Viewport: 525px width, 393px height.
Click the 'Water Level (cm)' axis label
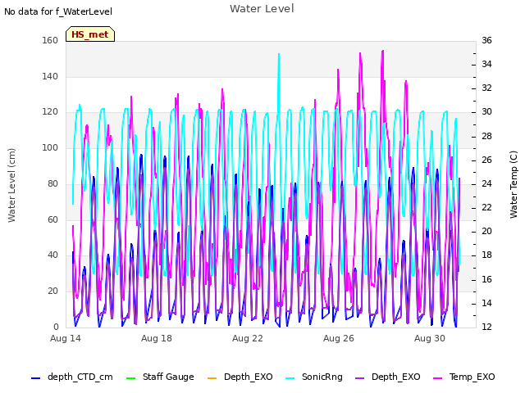click(x=11, y=186)
